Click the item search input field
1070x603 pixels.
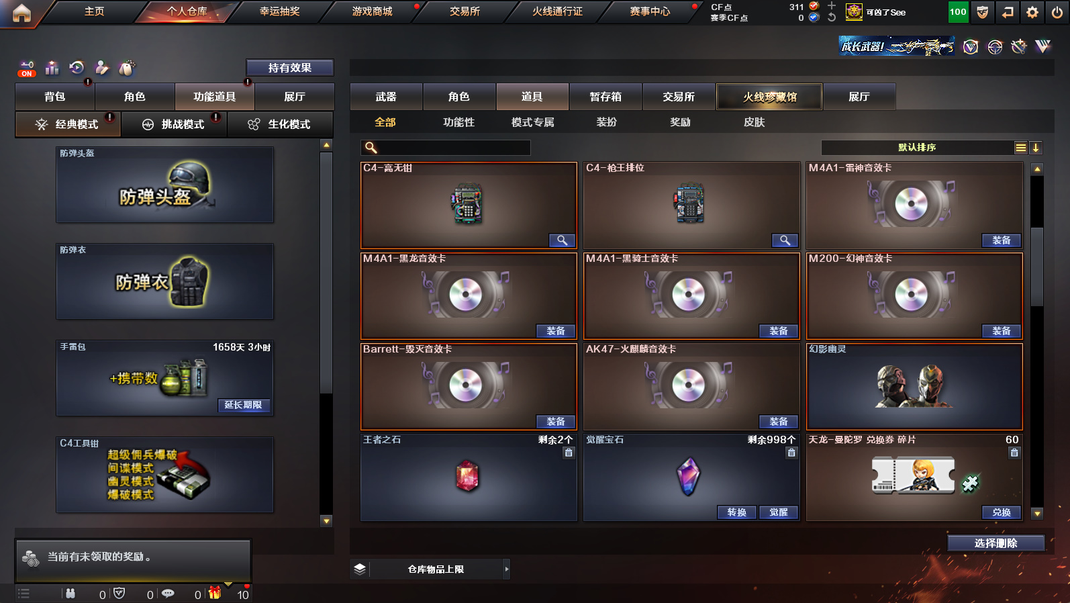click(x=446, y=148)
